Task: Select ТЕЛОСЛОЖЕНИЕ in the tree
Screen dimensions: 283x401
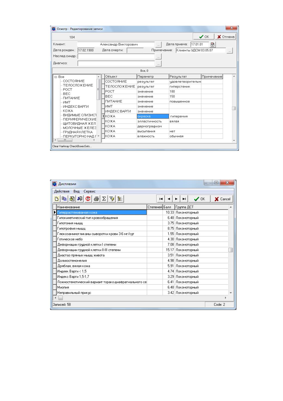Action: coord(78,85)
